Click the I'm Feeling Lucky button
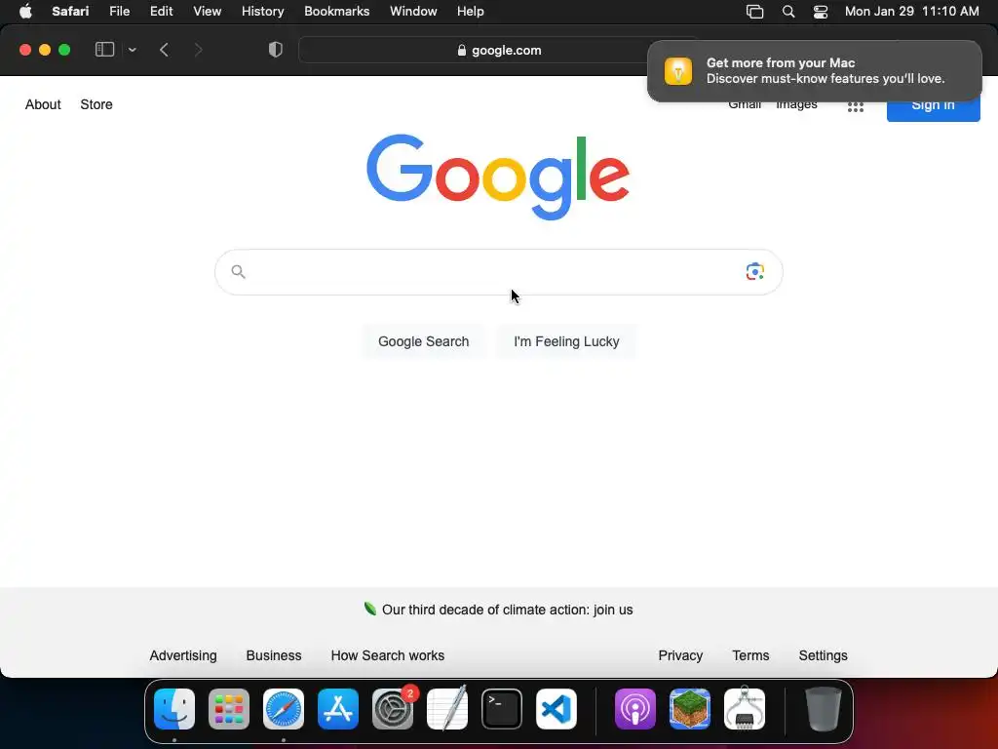The height and width of the screenshot is (749, 998). 566,341
